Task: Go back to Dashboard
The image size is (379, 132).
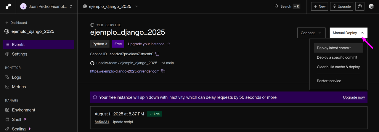Action: 16,22
